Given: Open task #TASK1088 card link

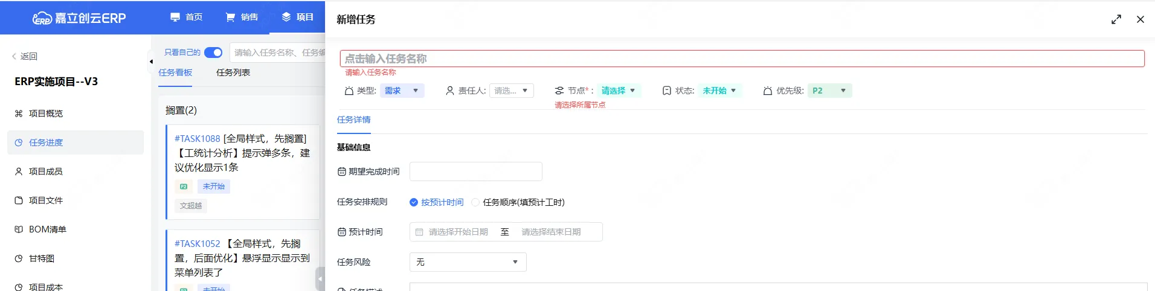Looking at the screenshot, I should (x=197, y=139).
